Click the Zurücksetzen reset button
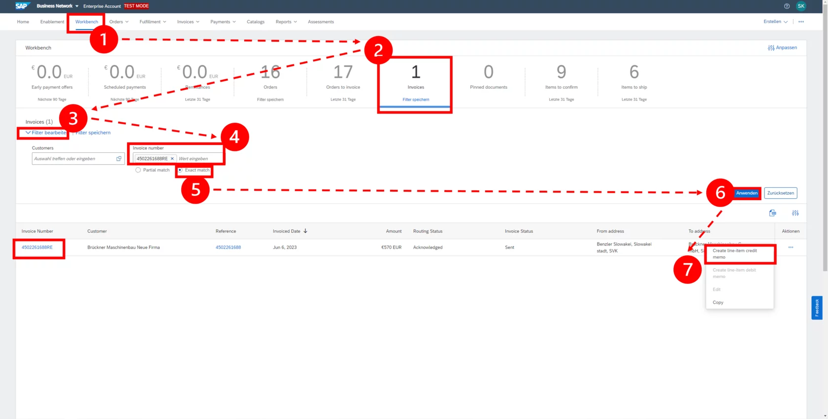Image resolution: width=828 pixels, height=419 pixels. (780, 193)
